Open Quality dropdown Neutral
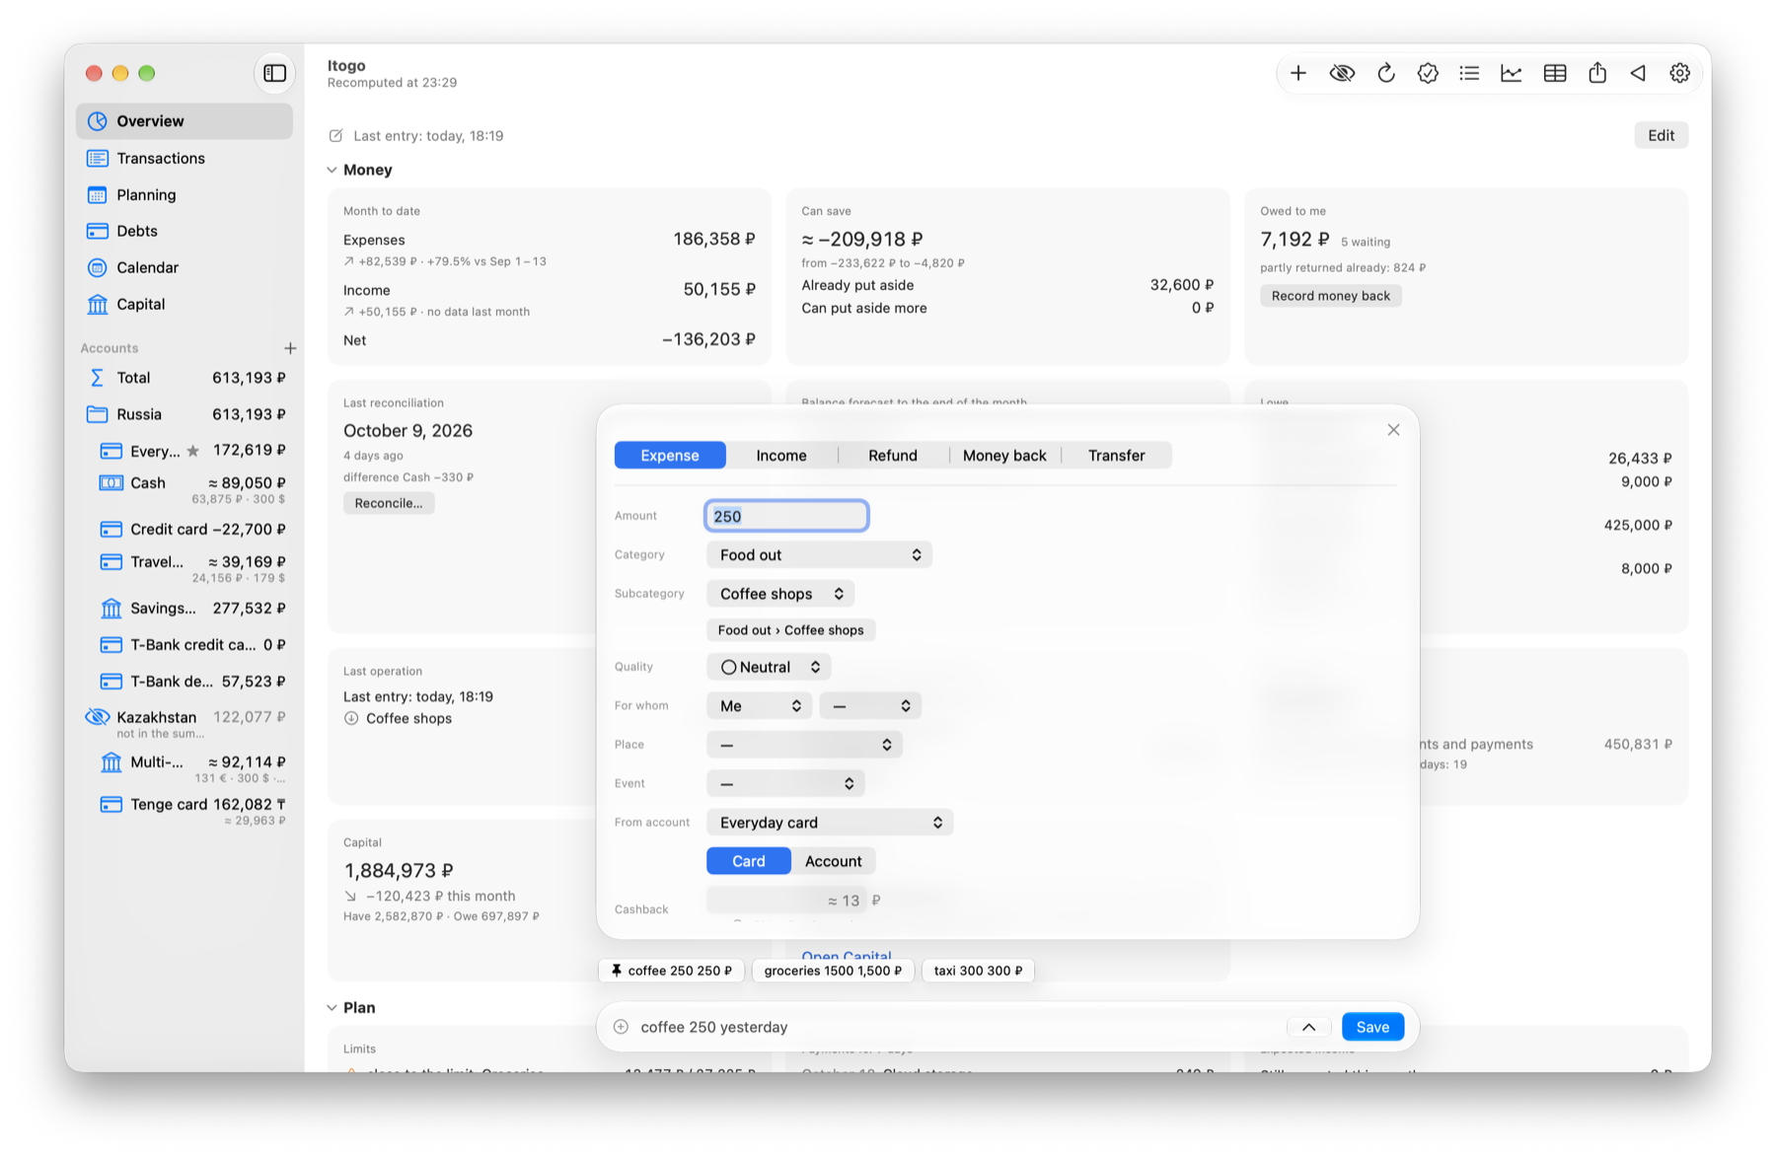Viewport: 1776px width, 1157px height. [x=769, y=667]
